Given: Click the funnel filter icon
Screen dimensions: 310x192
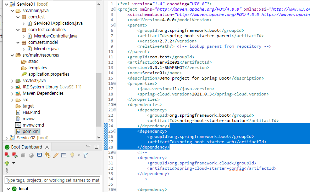Looking at the screenshot, I should coord(85,155).
